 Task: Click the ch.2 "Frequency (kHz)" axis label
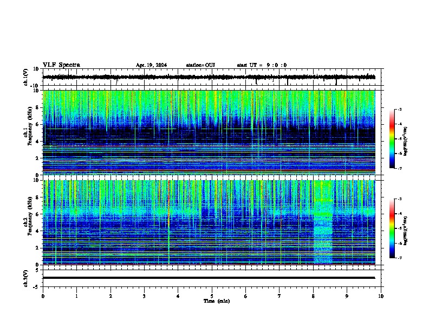tap(30, 216)
